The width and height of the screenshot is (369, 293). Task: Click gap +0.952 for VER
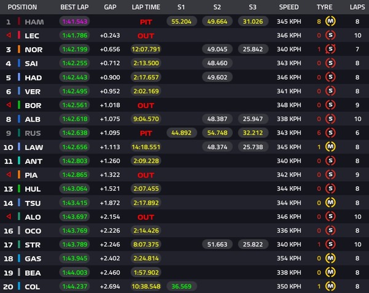110,91
